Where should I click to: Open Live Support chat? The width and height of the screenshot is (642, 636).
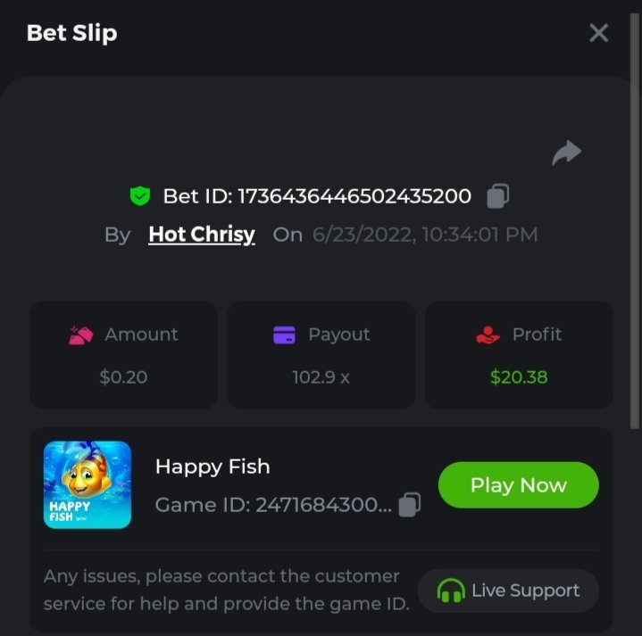pos(508,591)
